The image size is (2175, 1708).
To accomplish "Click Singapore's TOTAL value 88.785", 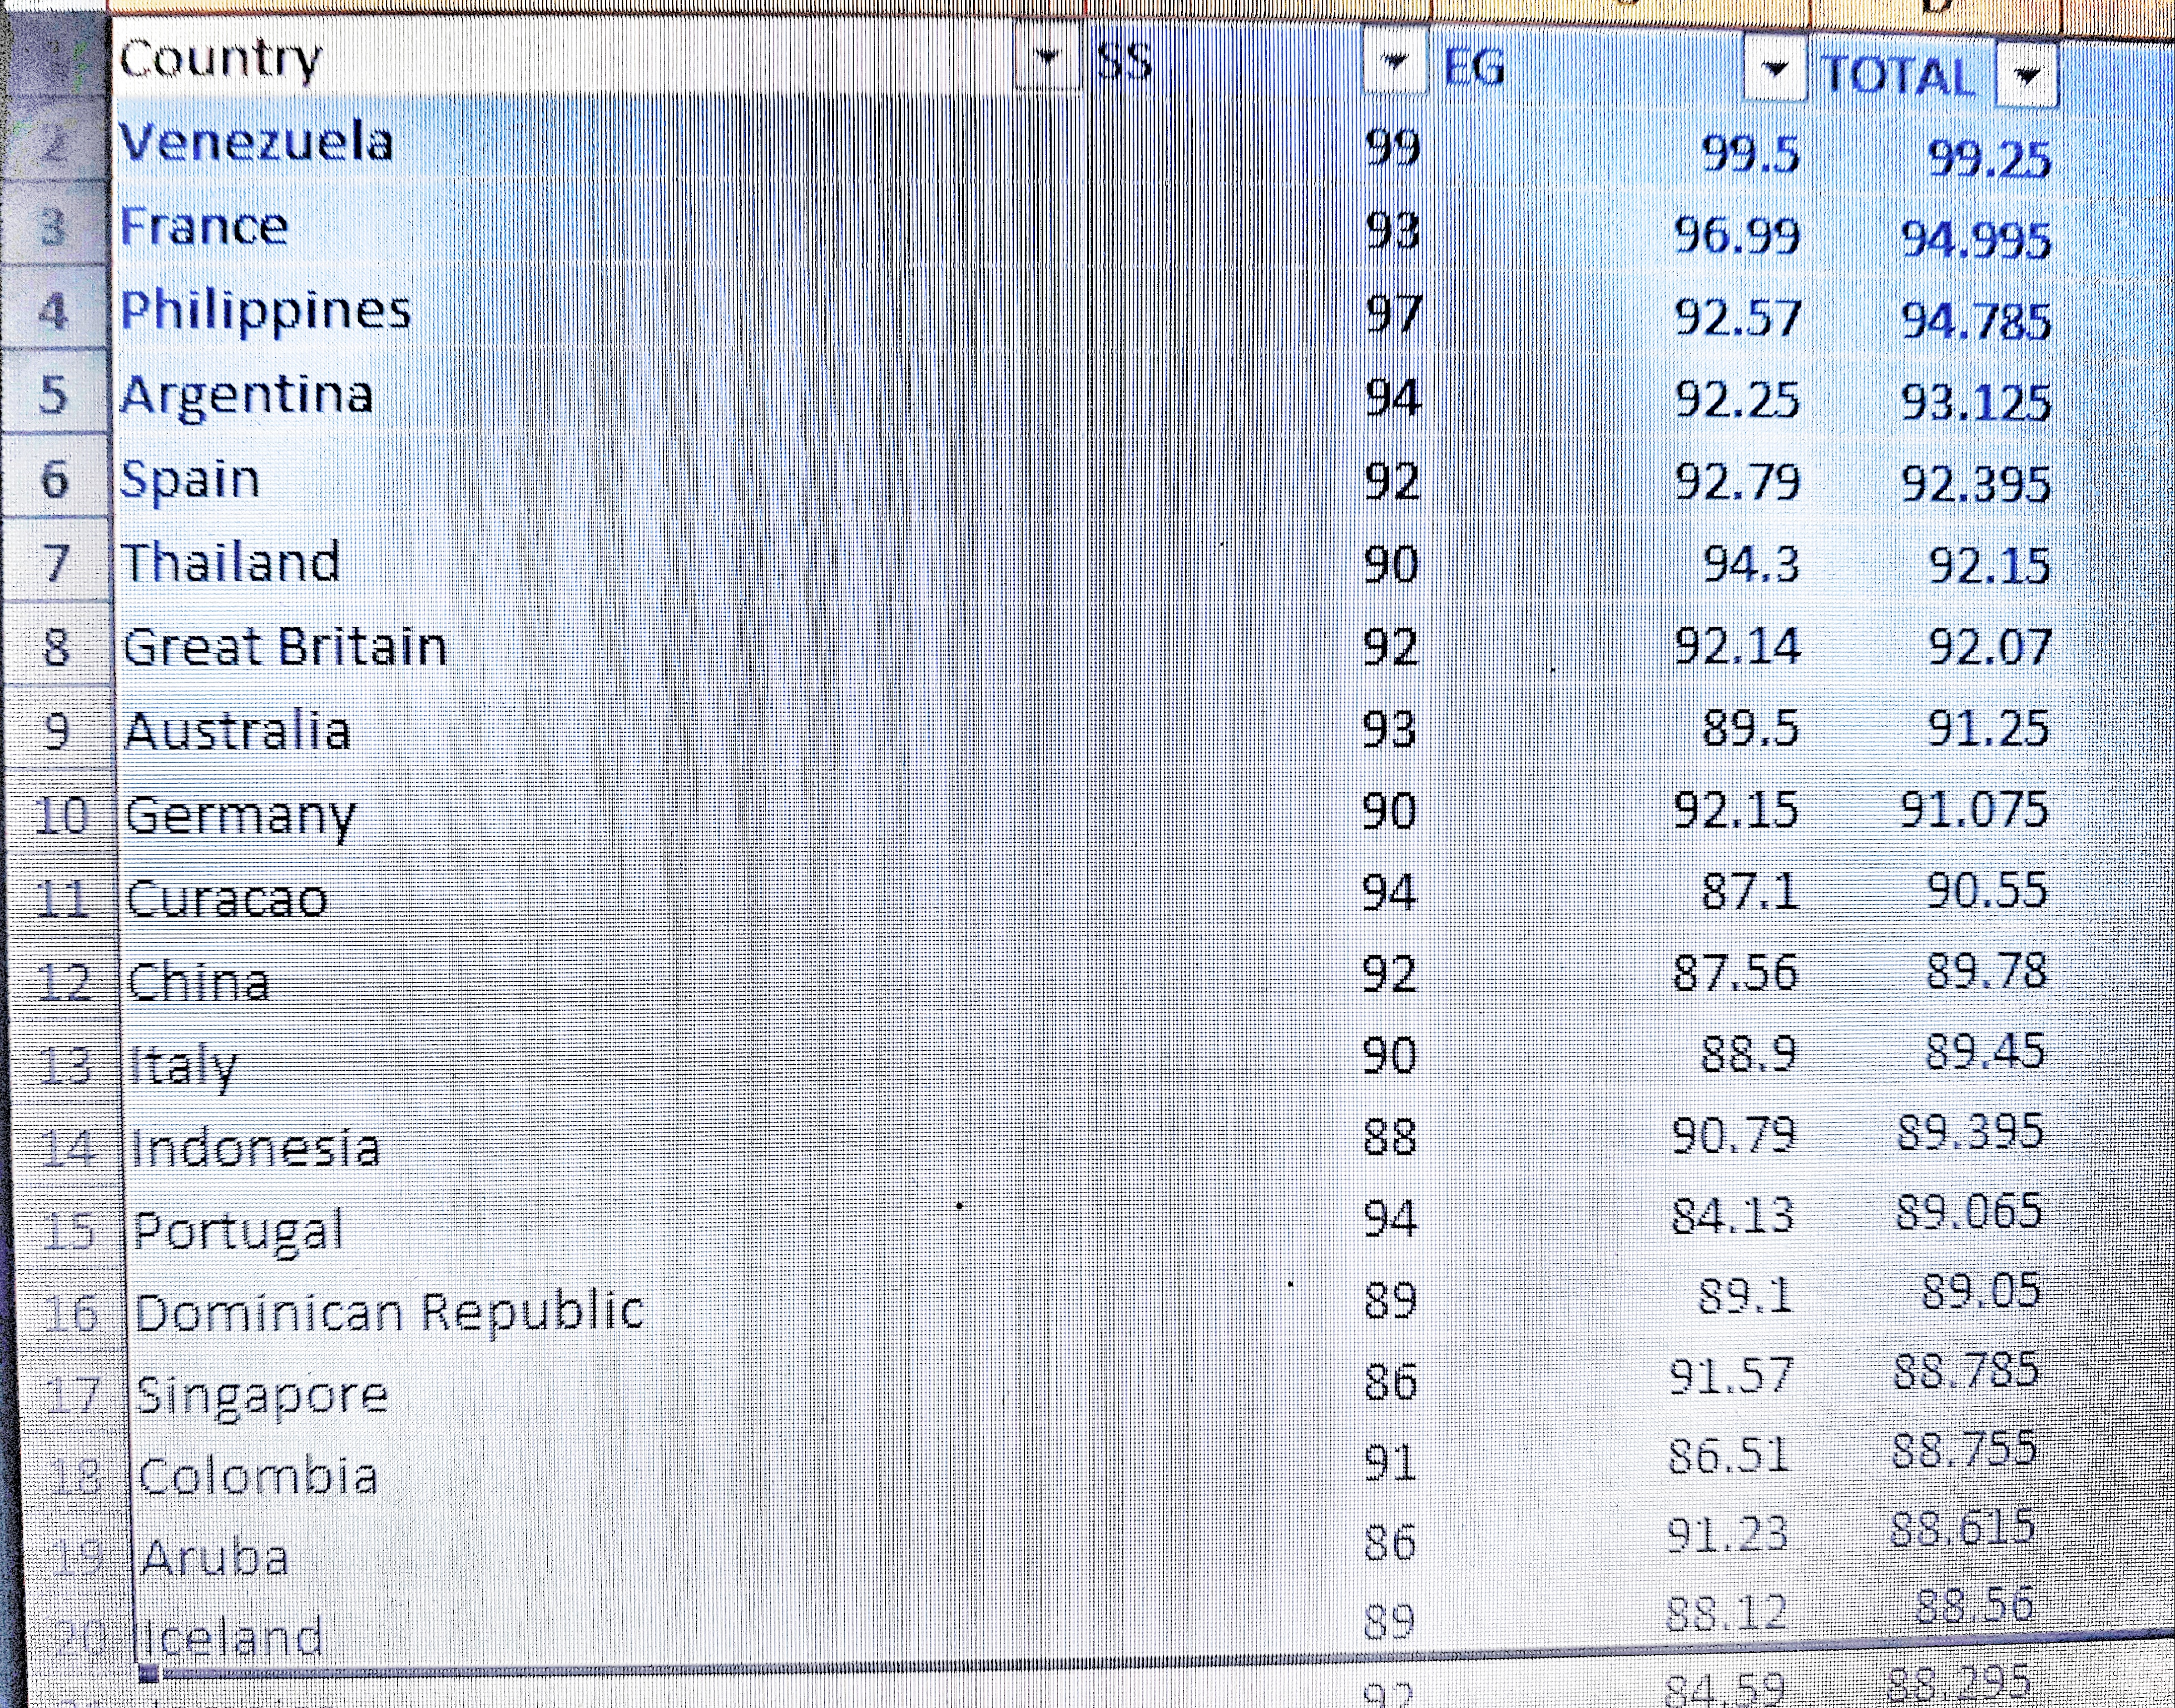I will pos(1966,1371).
